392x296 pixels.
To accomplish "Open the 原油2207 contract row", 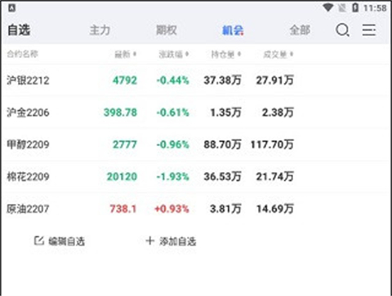I will pyautogui.click(x=196, y=209).
